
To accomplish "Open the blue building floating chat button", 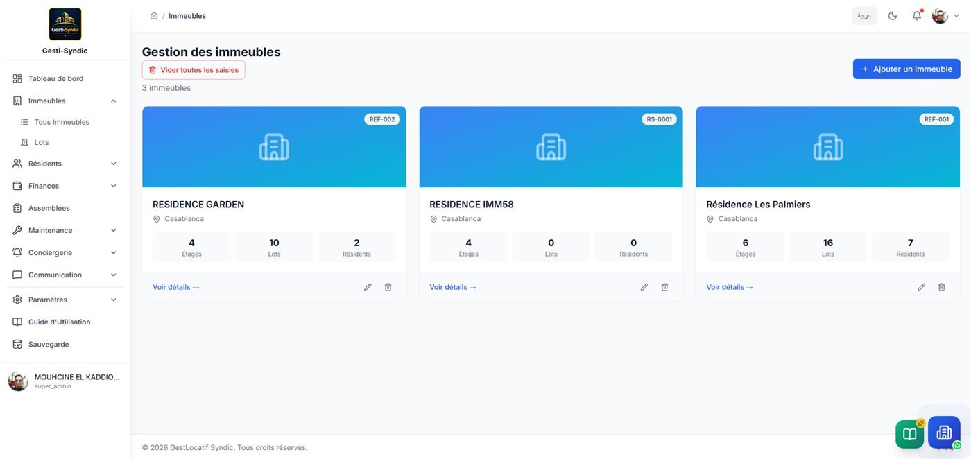I will pos(944,432).
